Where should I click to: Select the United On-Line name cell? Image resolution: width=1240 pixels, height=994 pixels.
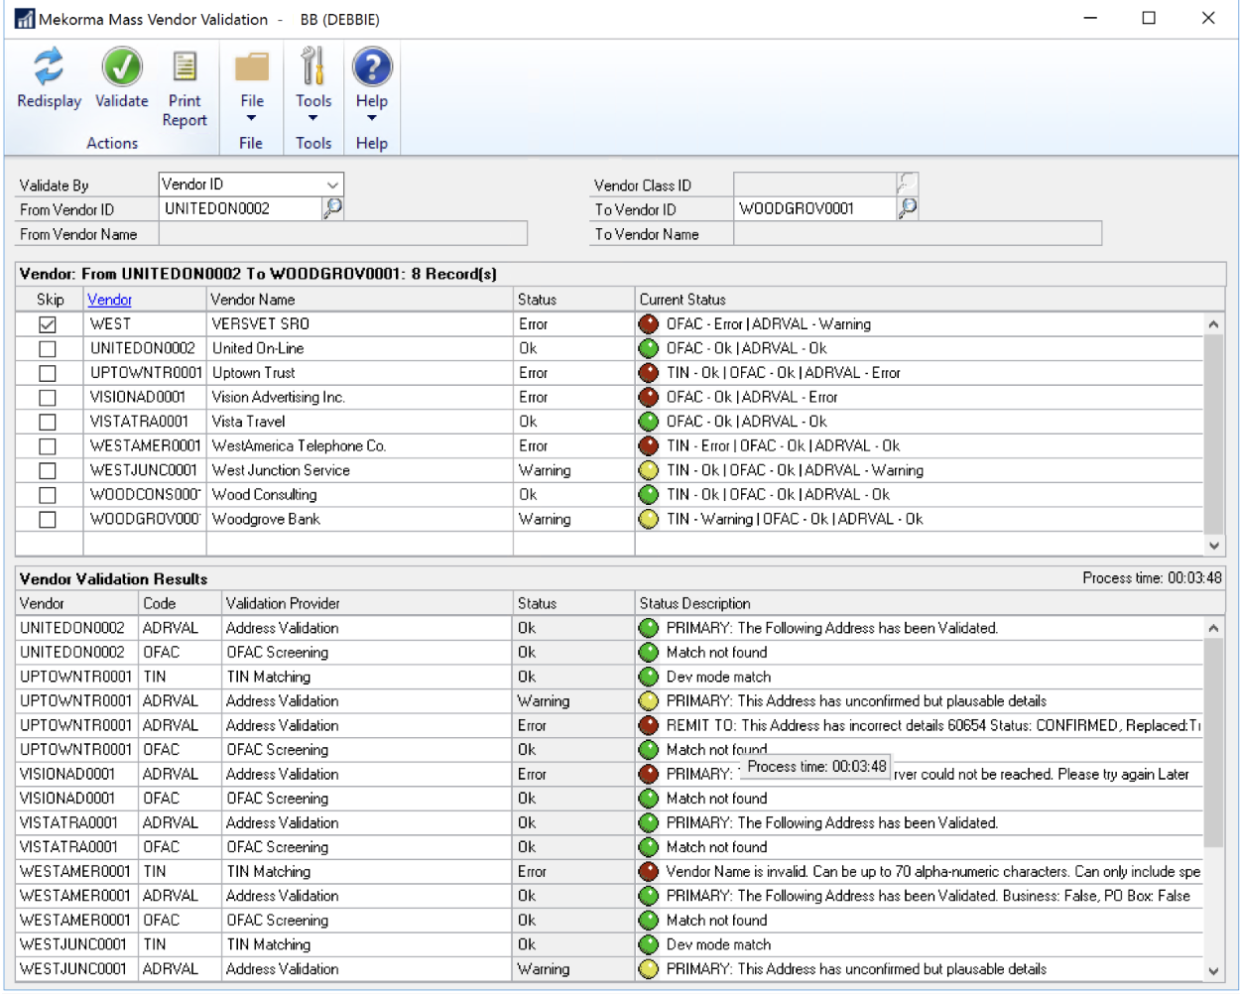[x=359, y=348]
